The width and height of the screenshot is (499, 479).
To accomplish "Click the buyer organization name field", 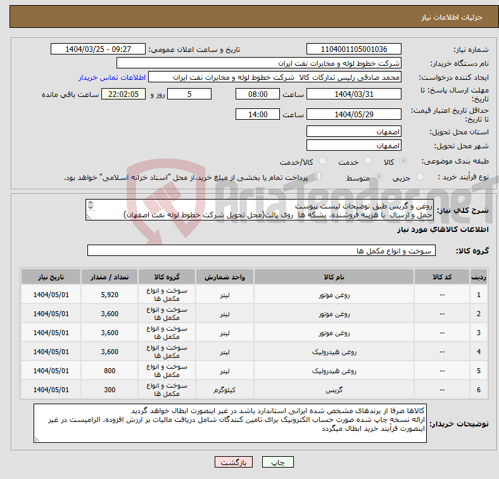I will (x=259, y=63).
